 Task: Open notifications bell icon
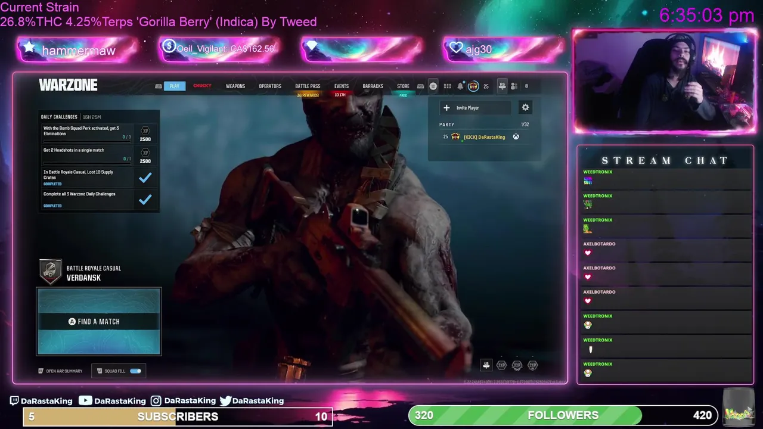[x=460, y=86]
